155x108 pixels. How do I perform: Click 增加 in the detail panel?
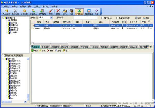tap(35, 51)
